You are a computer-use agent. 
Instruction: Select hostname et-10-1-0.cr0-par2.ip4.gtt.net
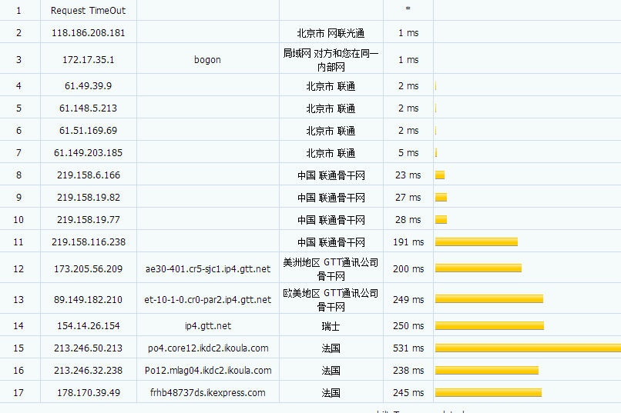point(207,300)
